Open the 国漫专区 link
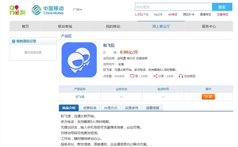The width and height of the screenshot is (238, 147). tap(206, 15)
